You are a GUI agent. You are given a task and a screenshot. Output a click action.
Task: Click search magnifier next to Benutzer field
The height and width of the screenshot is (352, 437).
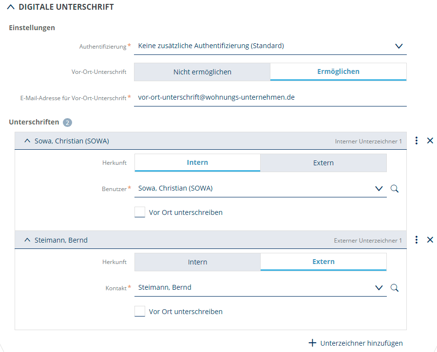pyautogui.click(x=395, y=189)
